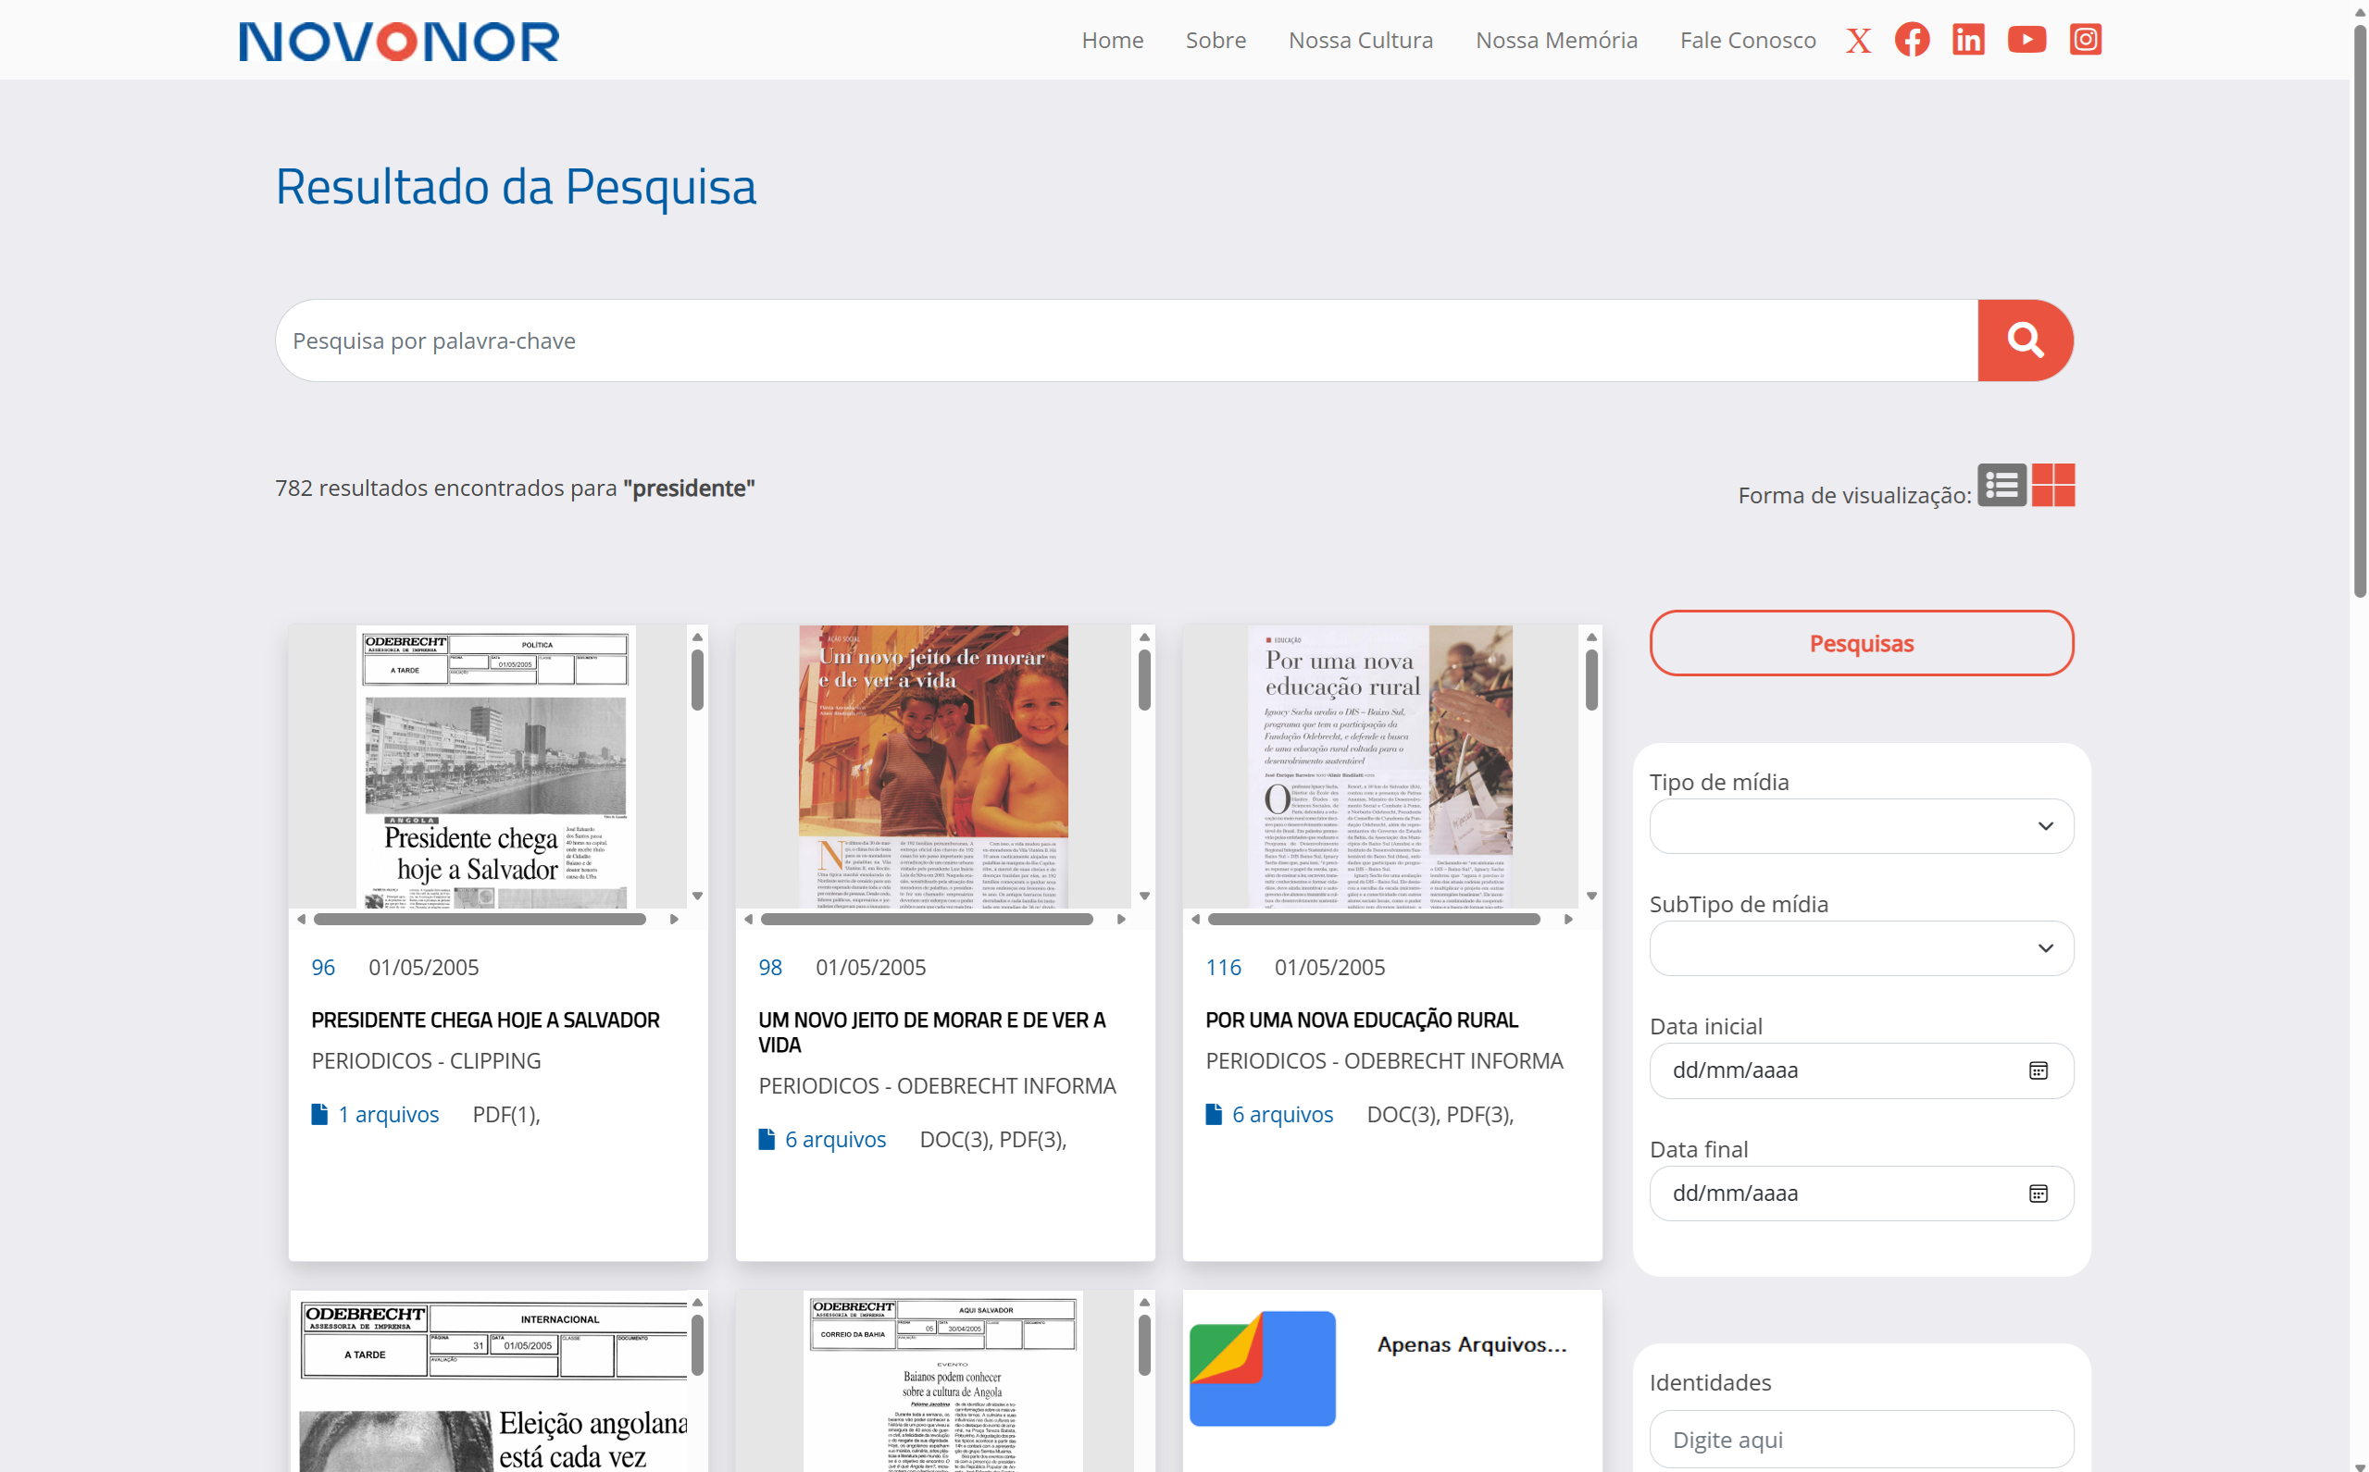The width and height of the screenshot is (2369, 1472).
Task: Click the red magnifier search button
Action: click(x=2026, y=340)
